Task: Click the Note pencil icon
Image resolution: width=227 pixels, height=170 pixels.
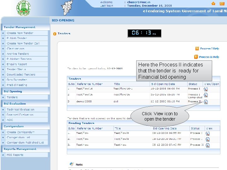Action: click(x=72, y=164)
